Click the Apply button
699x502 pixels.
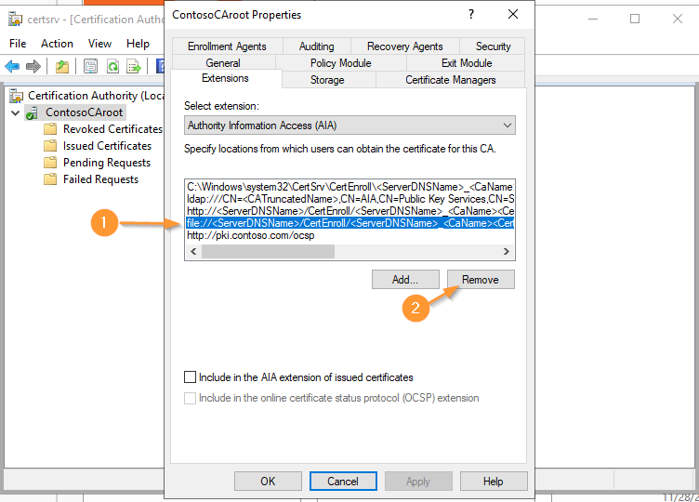click(418, 481)
